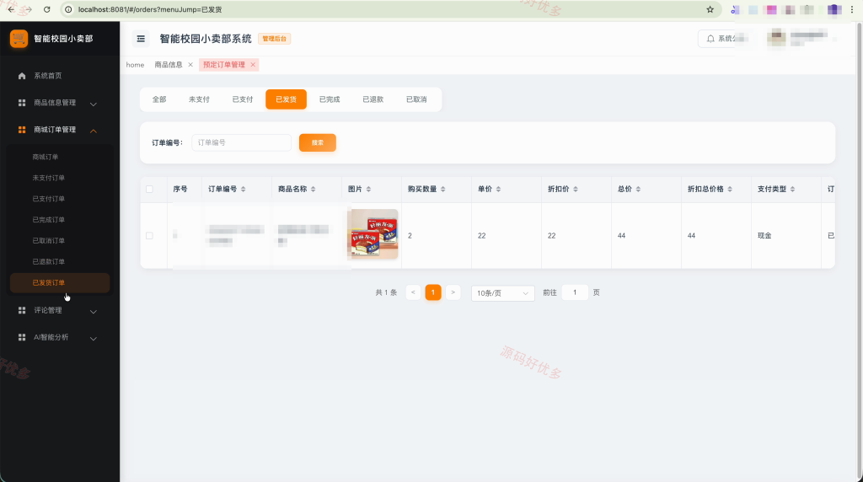Expand 商品信息管理 menu

(x=94, y=104)
